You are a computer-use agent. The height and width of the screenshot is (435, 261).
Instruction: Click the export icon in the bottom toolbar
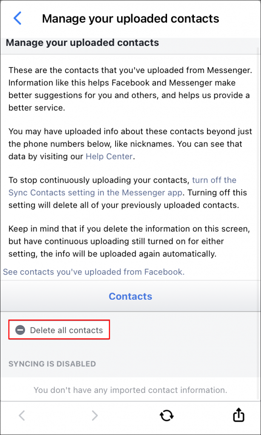click(238, 415)
